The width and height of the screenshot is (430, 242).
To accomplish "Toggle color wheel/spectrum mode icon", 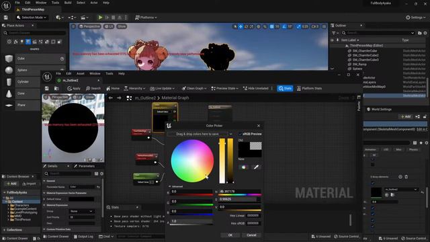I will click(243, 167).
